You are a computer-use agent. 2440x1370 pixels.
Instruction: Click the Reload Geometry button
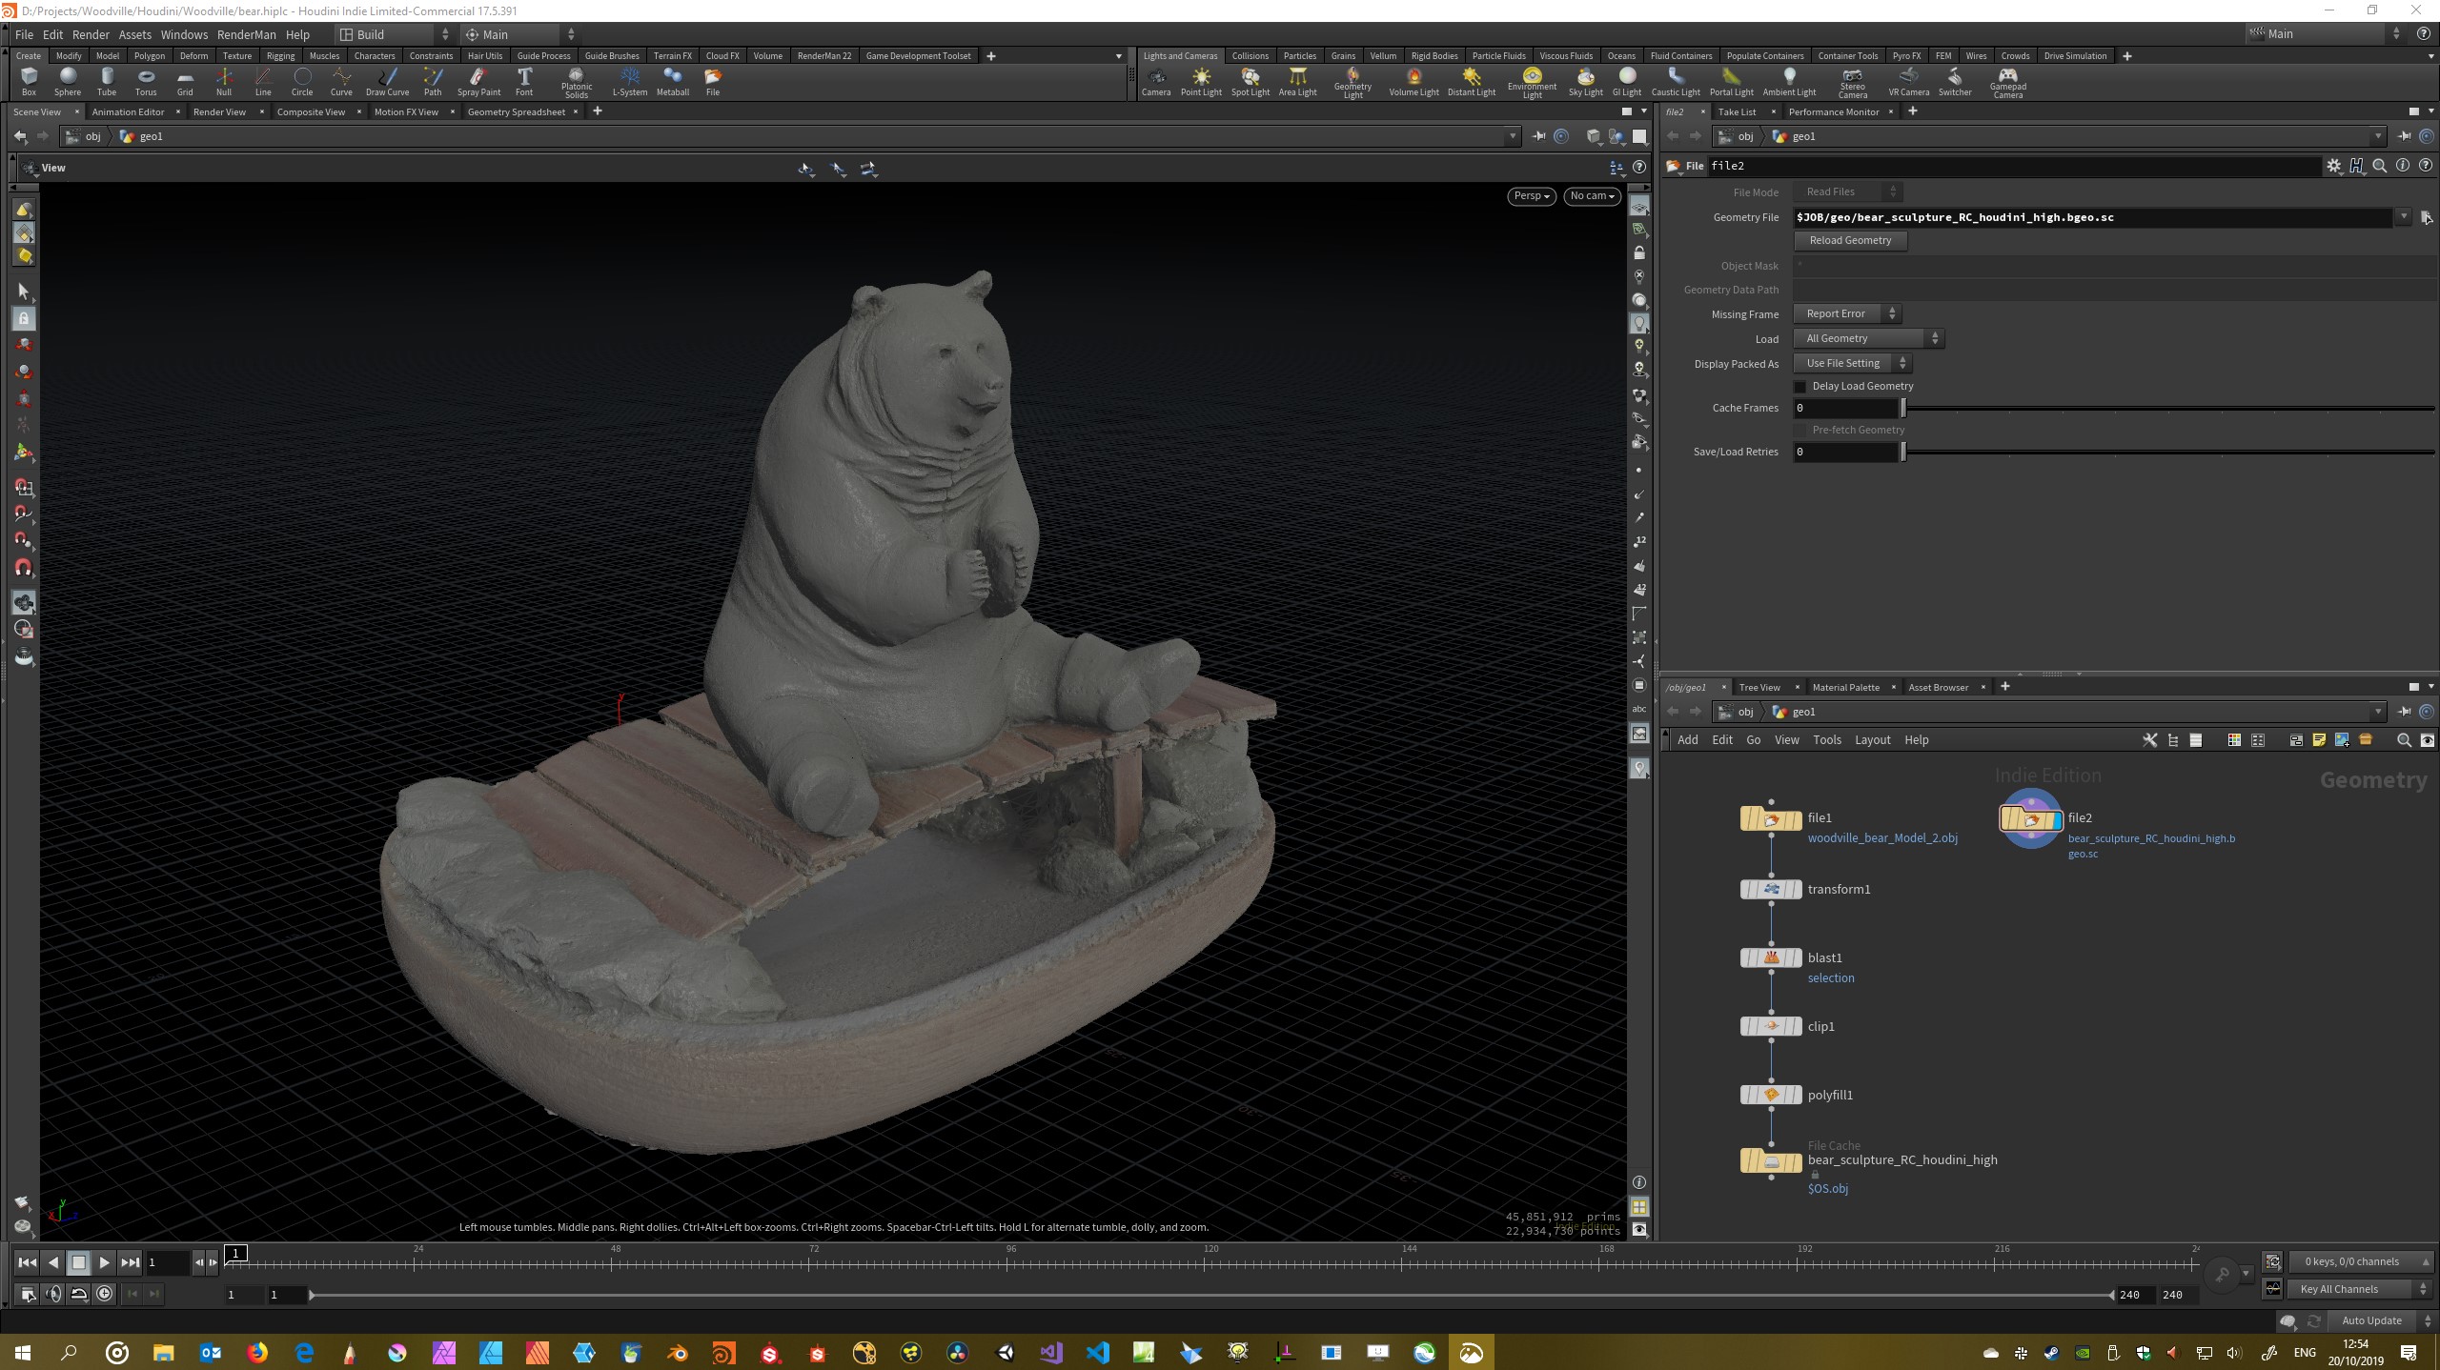point(1850,240)
